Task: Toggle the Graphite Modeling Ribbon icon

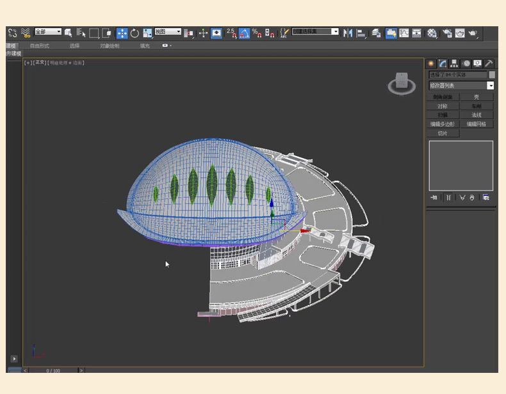Action: tap(391, 33)
